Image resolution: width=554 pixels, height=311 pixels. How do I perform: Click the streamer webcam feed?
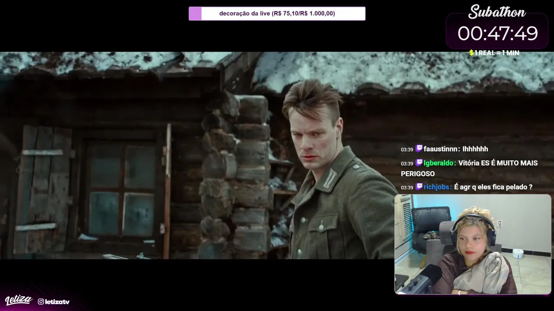[x=473, y=244]
